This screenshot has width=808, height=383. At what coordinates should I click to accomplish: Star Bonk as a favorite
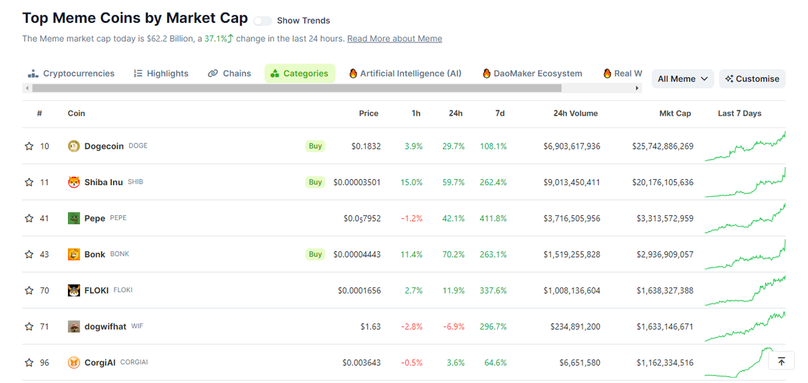pyautogui.click(x=29, y=254)
